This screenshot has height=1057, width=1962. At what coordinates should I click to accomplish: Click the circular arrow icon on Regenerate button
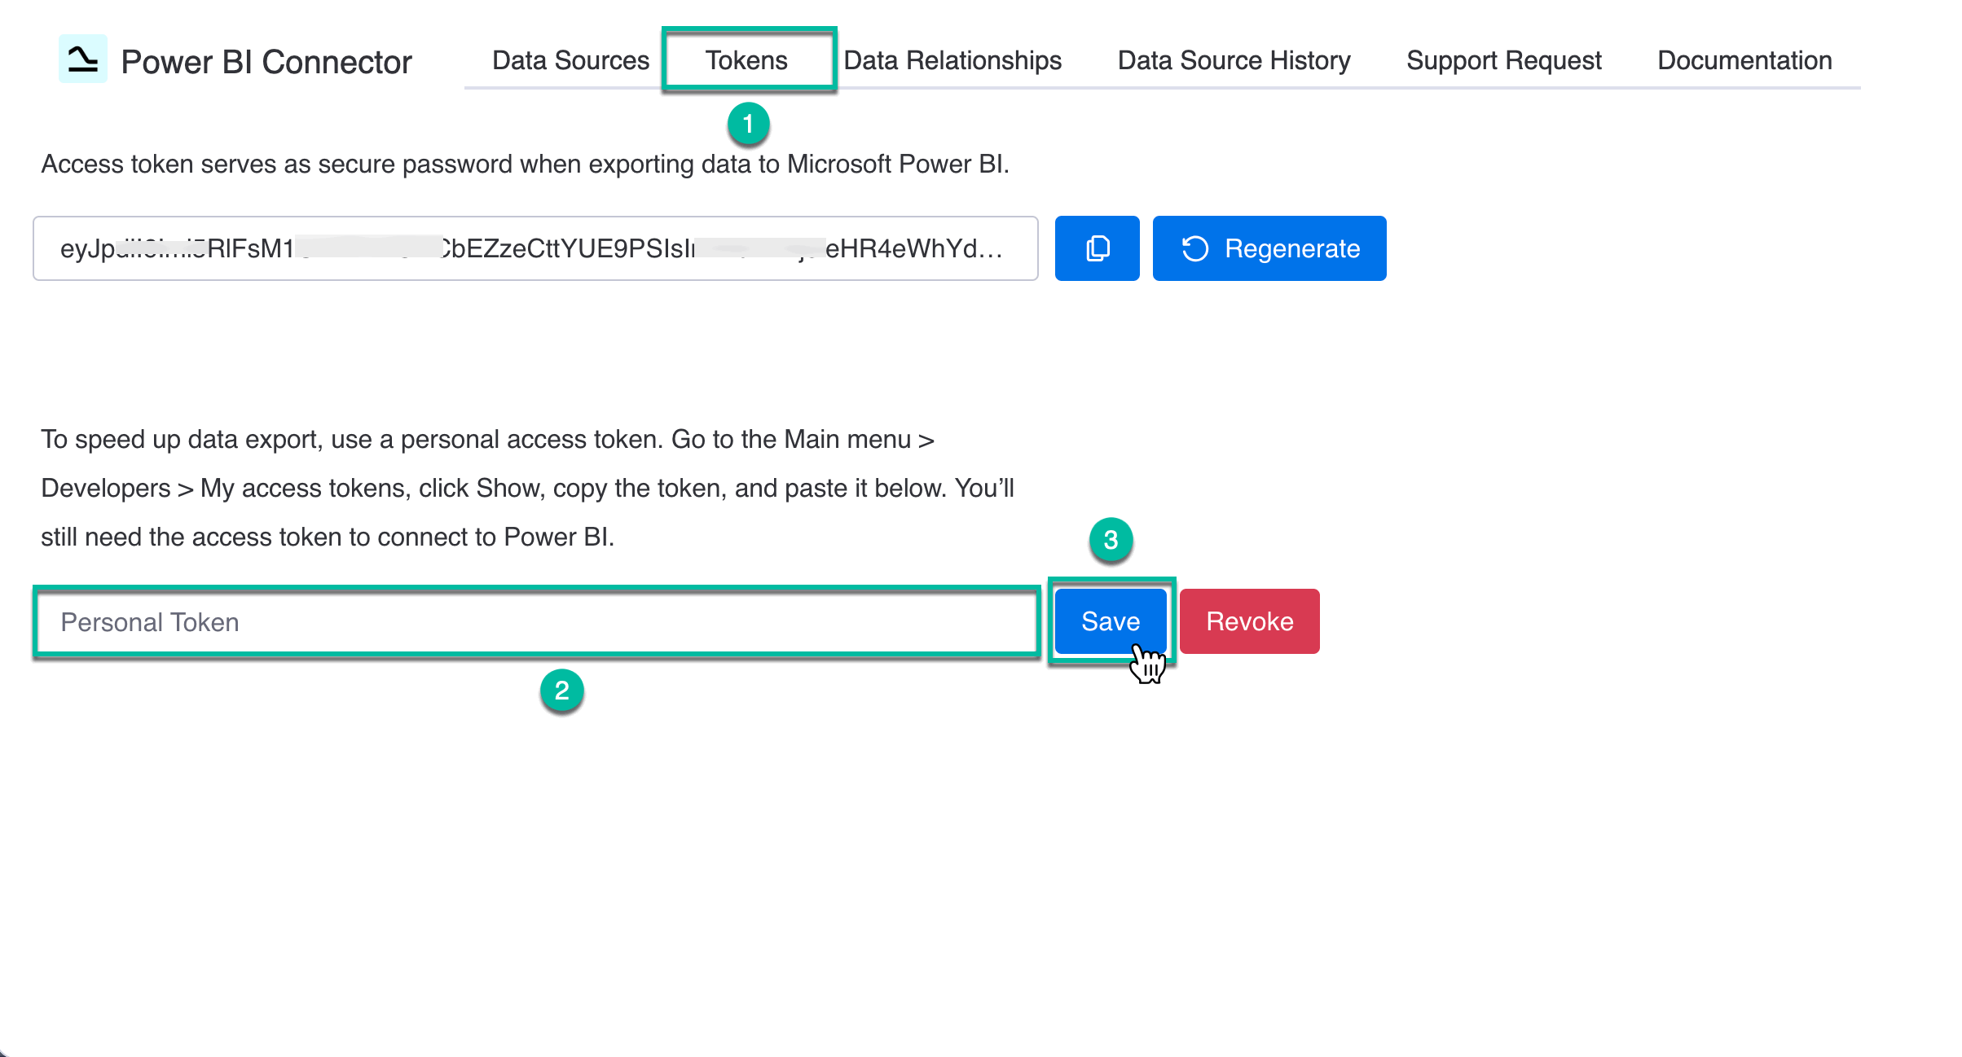click(1197, 248)
